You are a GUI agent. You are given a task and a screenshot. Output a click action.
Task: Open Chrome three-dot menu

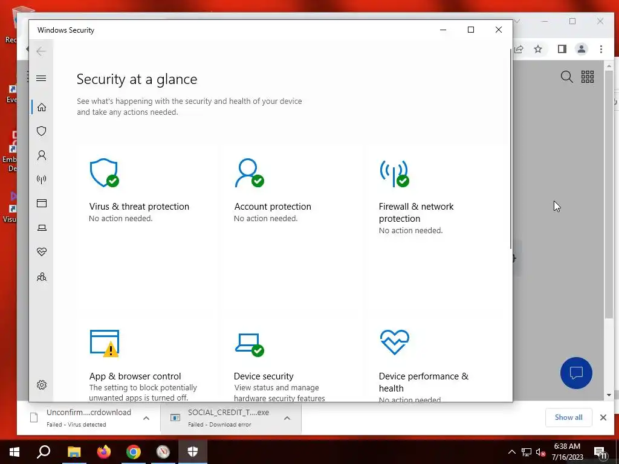click(x=601, y=49)
